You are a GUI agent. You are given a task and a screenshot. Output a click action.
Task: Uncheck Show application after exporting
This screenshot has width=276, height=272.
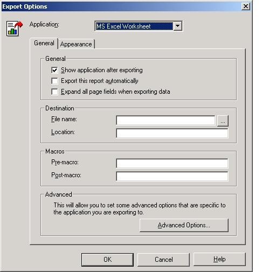pos(54,70)
